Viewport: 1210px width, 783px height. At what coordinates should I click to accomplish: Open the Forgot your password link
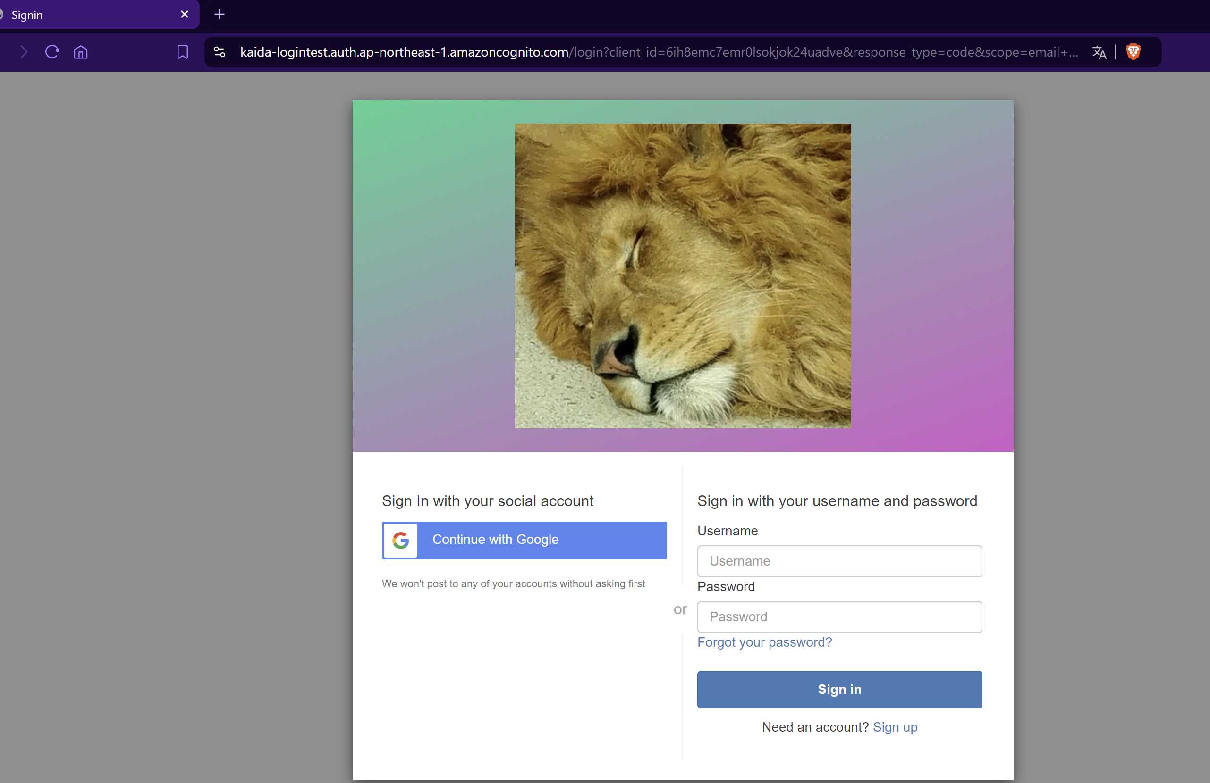tap(765, 642)
